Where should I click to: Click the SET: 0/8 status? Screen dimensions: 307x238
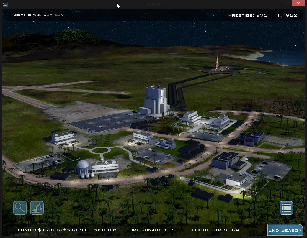[105, 230]
